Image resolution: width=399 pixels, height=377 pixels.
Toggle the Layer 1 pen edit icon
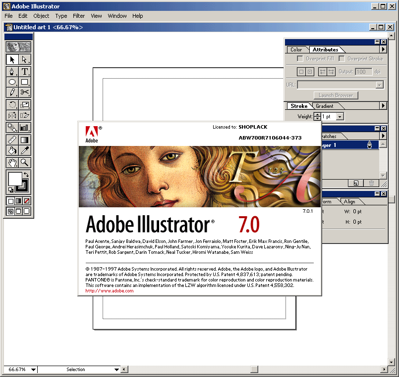point(369,145)
